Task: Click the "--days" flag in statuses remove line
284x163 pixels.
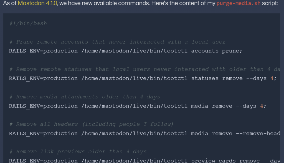Action: (x=256, y=78)
